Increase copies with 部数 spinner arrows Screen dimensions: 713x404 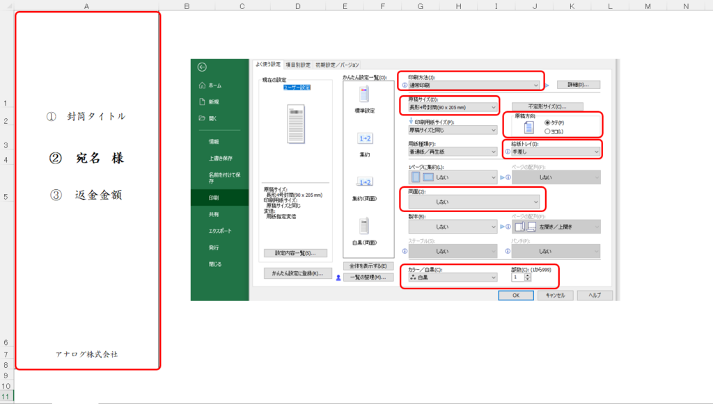tap(527, 274)
